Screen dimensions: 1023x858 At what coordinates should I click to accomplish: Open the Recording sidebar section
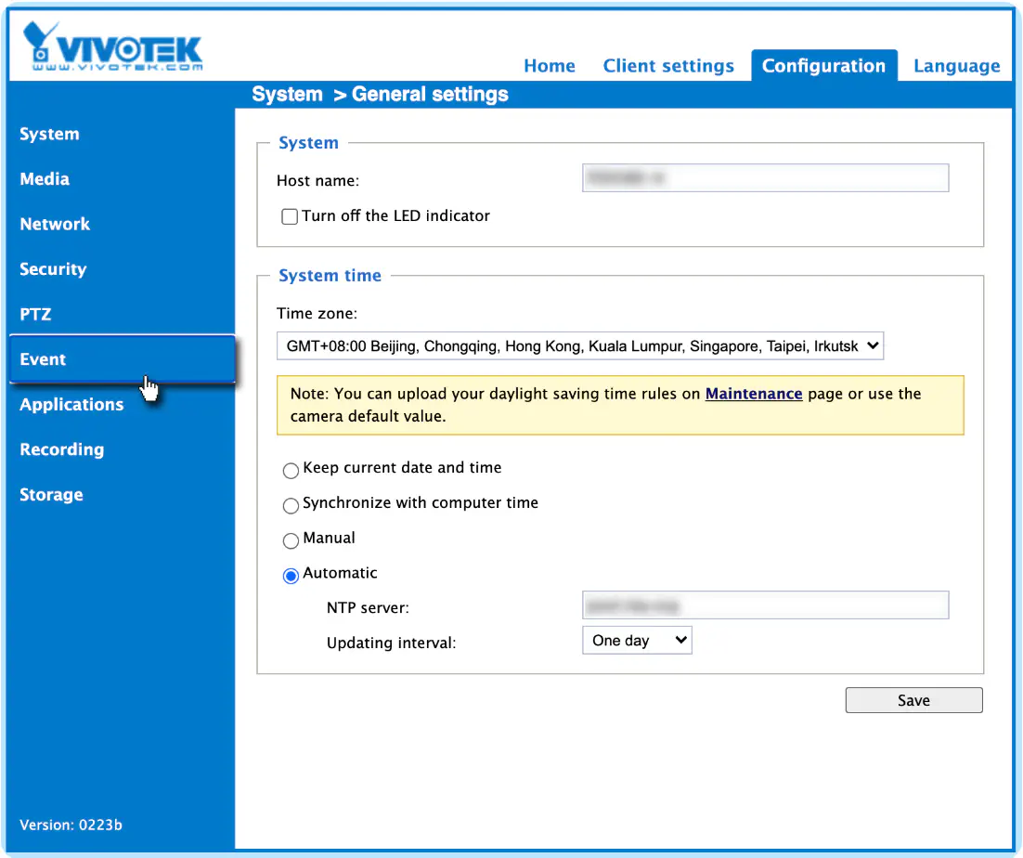click(62, 448)
